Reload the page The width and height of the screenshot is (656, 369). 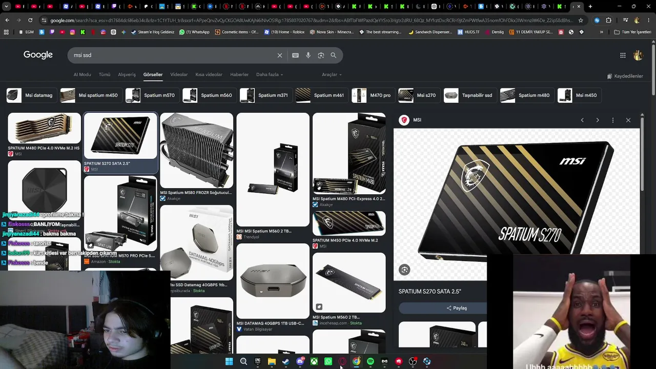[x=30, y=20]
